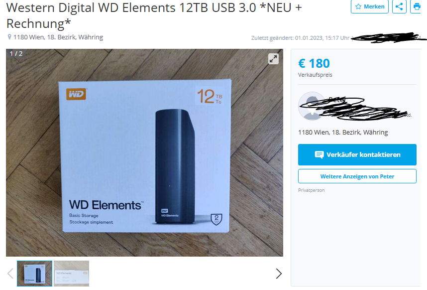Image resolution: width=427 pixels, height=290 pixels.
Task: Click the print icon button
Action: pyautogui.click(x=416, y=6)
